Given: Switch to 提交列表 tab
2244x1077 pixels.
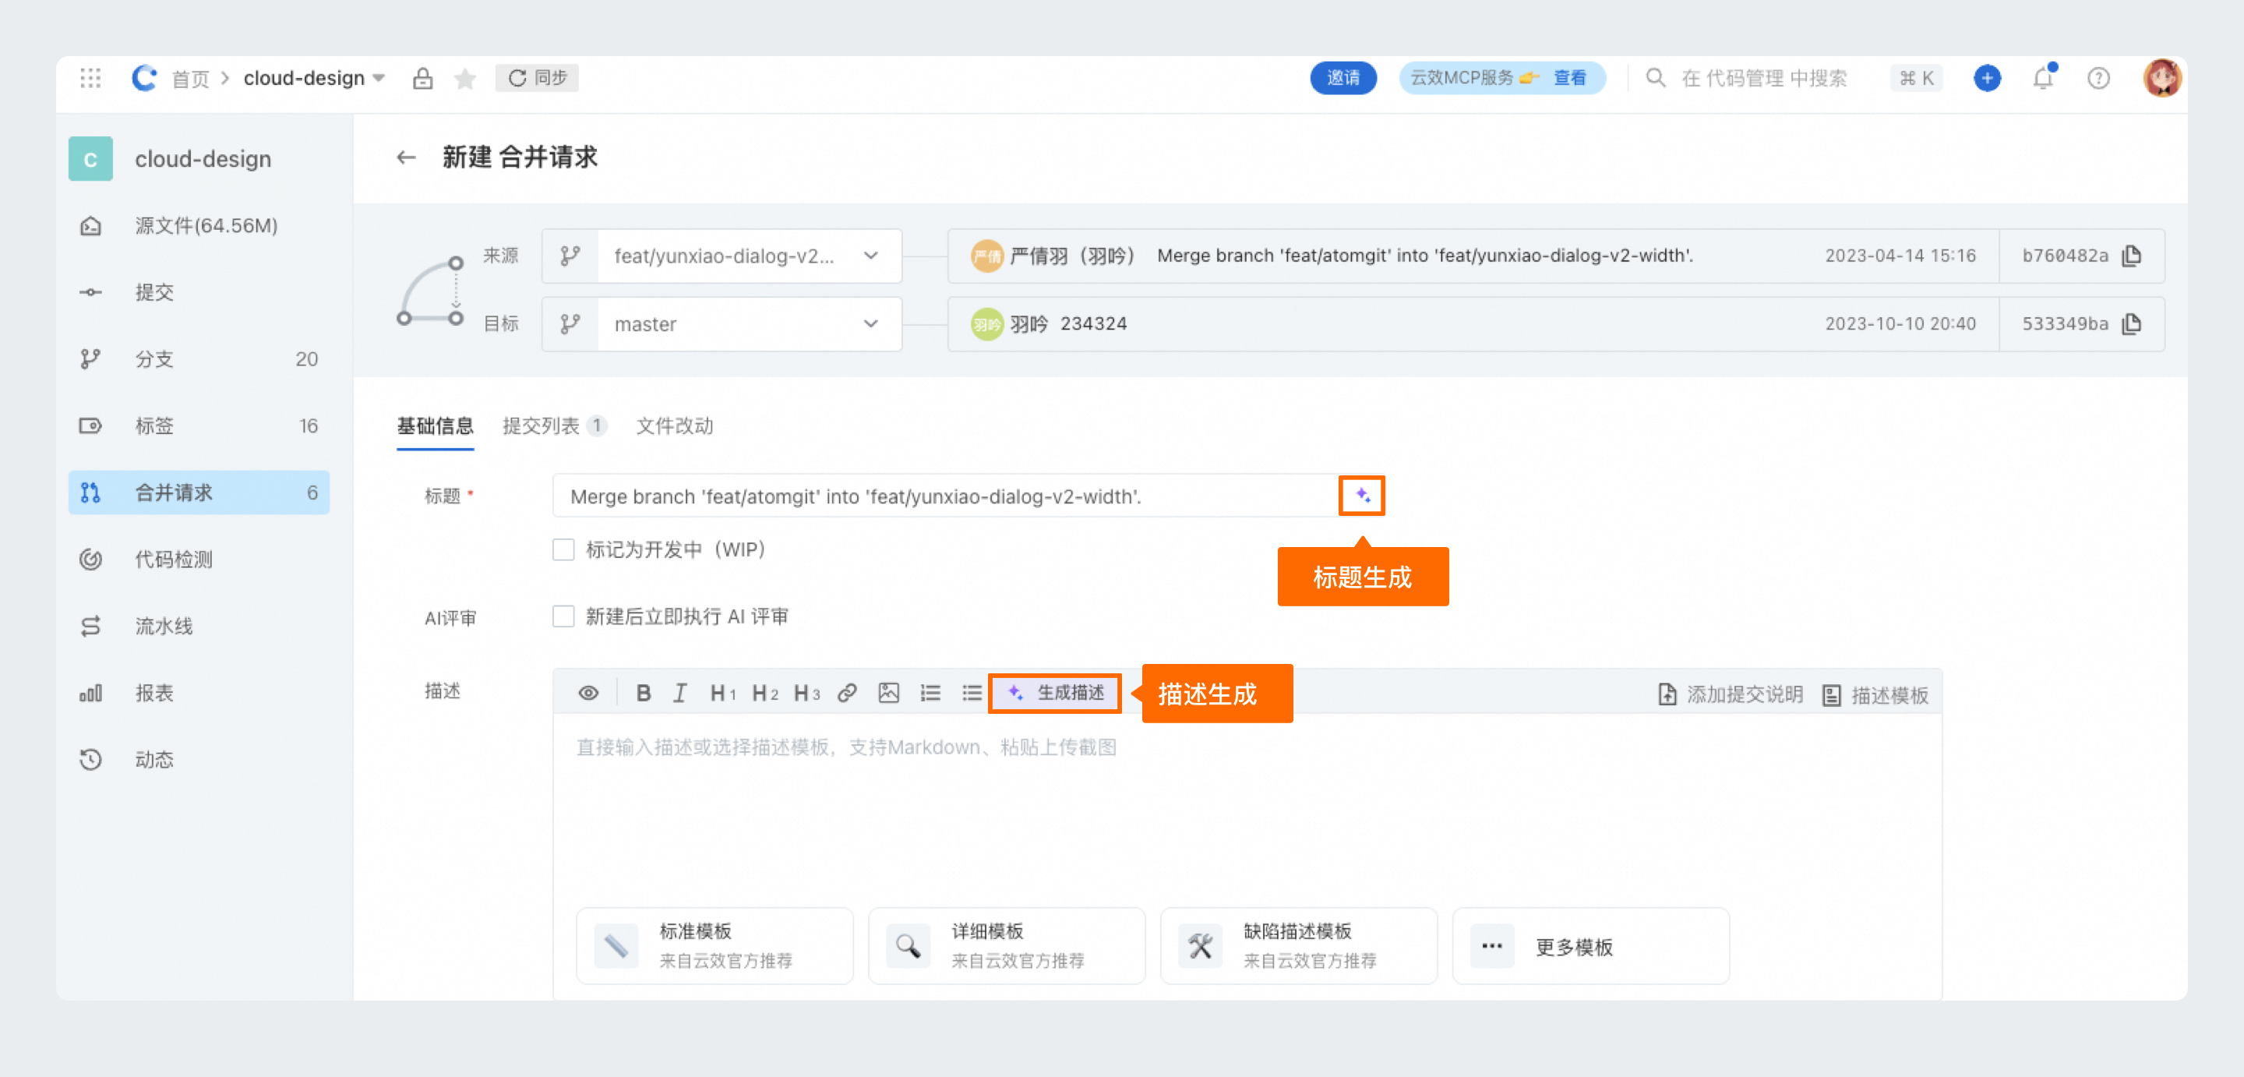Looking at the screenshot, I should 554,426.
